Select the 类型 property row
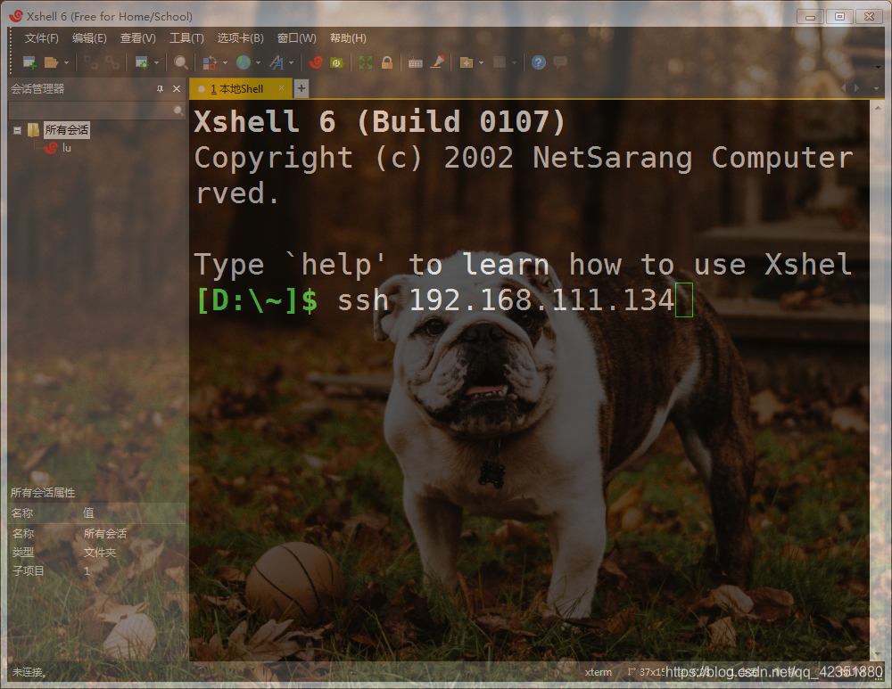Screen dimensions: 892x689 (97, 553)
